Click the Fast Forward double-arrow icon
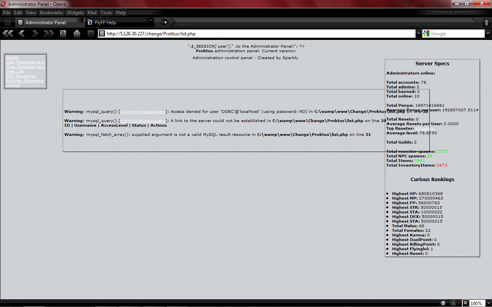 (48, 33)
